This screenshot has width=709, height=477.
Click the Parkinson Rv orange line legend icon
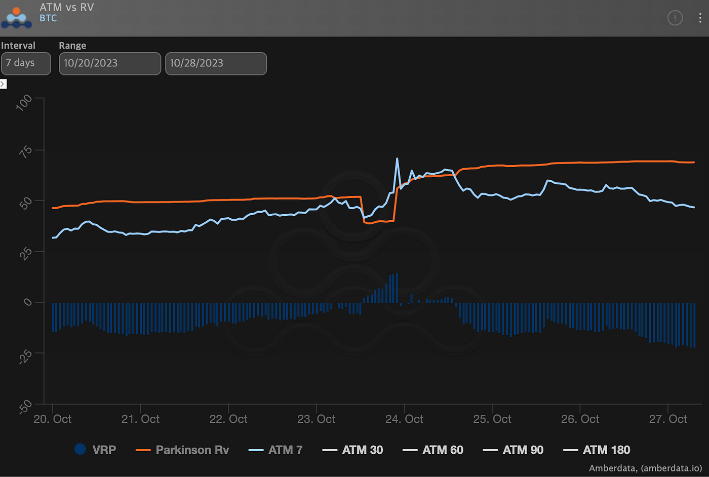(143, 450)
